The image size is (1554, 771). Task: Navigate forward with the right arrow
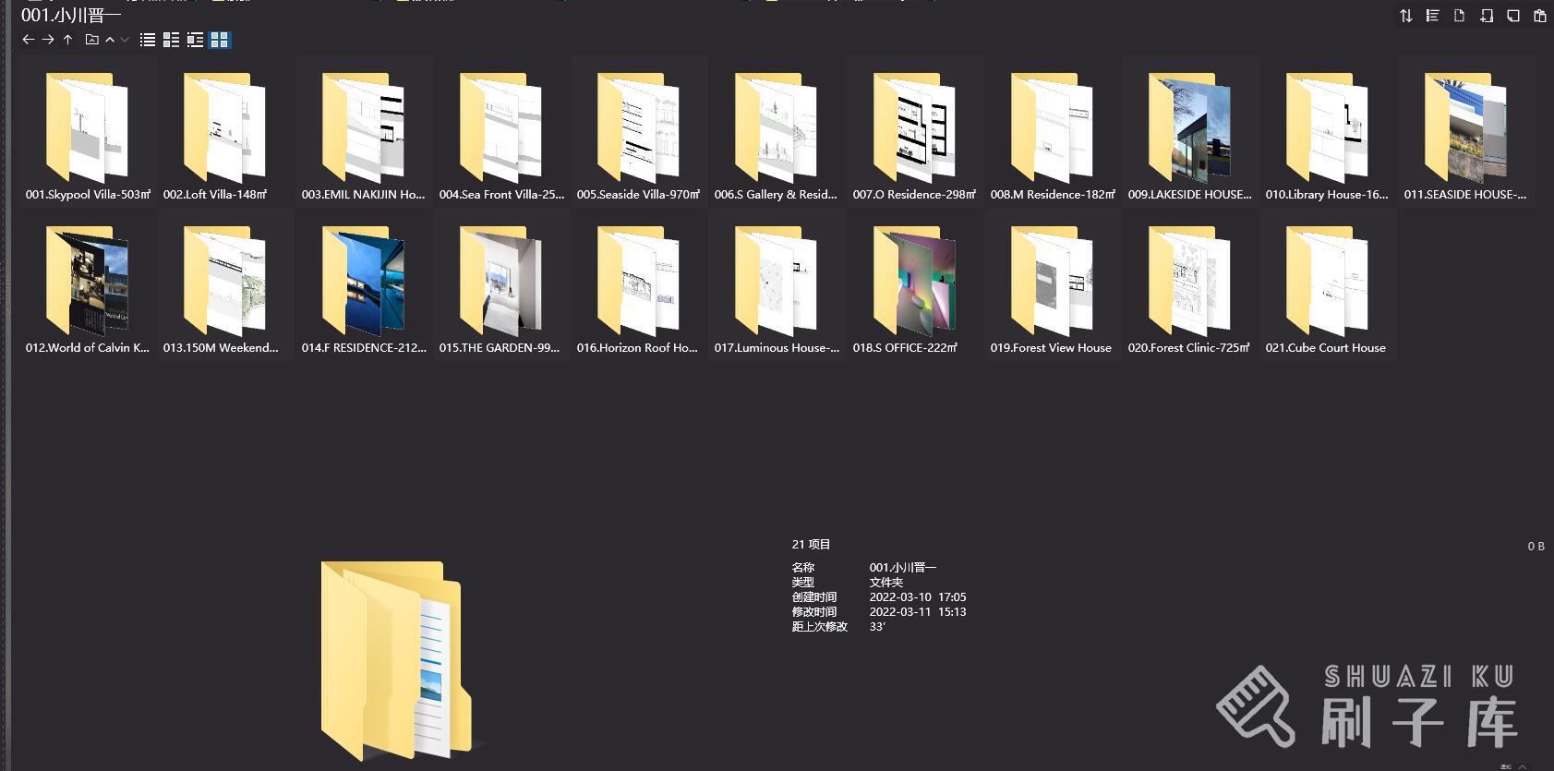48,40
